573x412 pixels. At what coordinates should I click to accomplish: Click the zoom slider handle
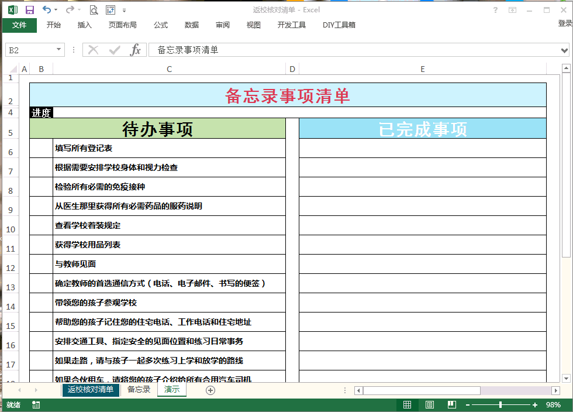[x=500, y=404]
